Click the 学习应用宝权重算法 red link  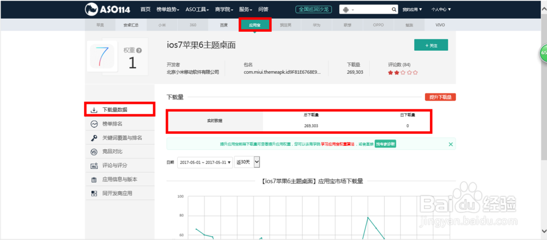pyautogui.click(x=337, y=144)
